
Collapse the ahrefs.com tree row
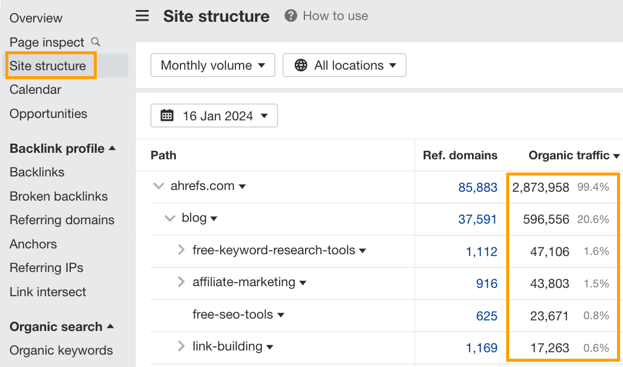pos(158,185)
